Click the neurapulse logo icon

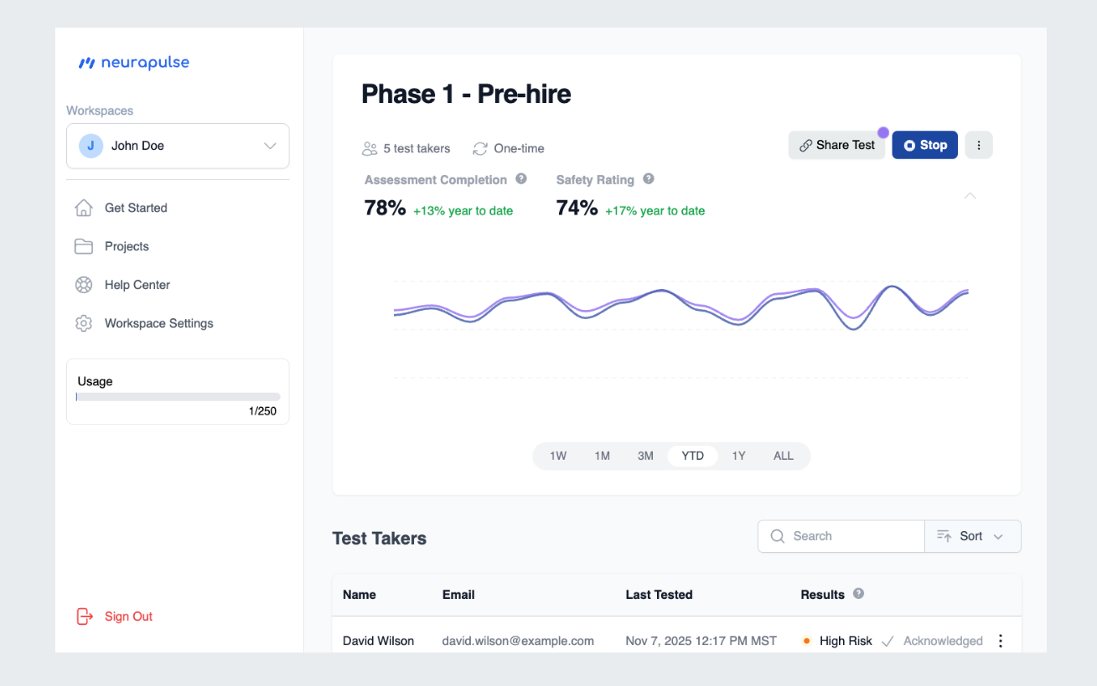(86, 62)
